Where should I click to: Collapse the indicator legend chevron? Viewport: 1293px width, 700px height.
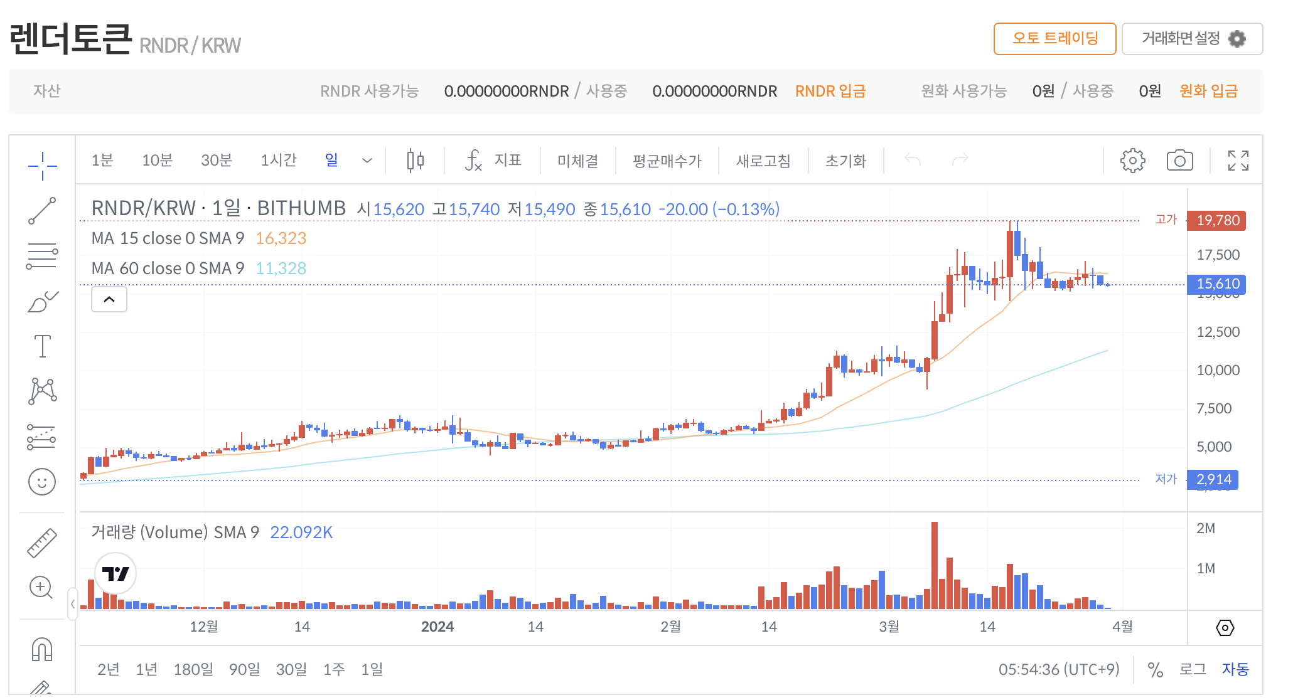tap(109, 299)
